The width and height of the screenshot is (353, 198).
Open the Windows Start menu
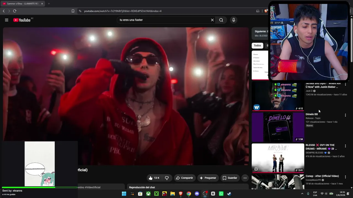coord(124,194)
